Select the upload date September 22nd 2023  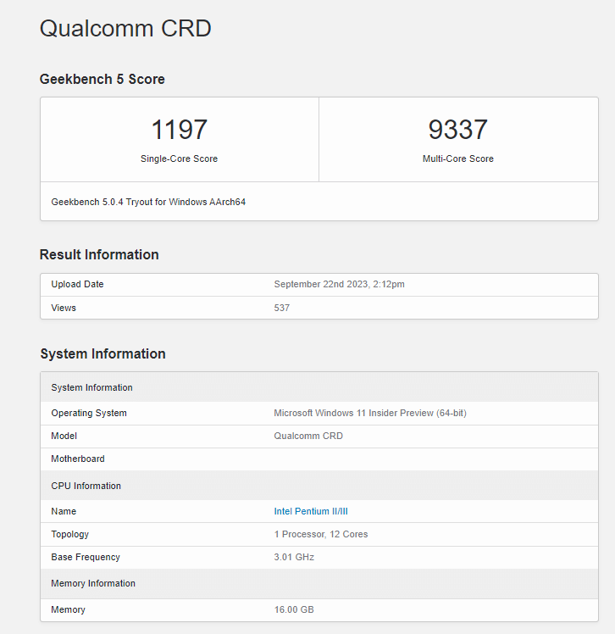point(339,284)
